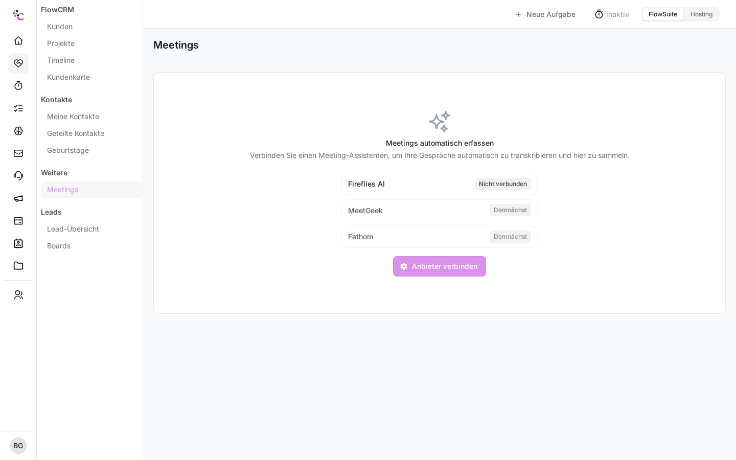This screenshot has width=736, height=460.
Task: Open the stopwatch time tracking sidebar icon
Action: pos(18,86)
